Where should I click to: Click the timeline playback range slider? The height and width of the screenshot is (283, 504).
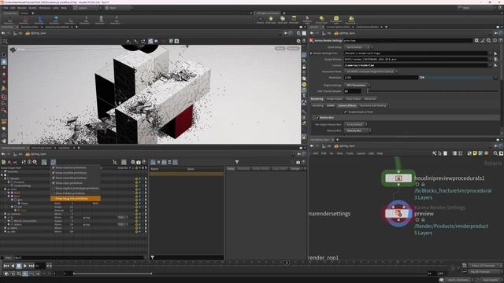pos(113,274)
